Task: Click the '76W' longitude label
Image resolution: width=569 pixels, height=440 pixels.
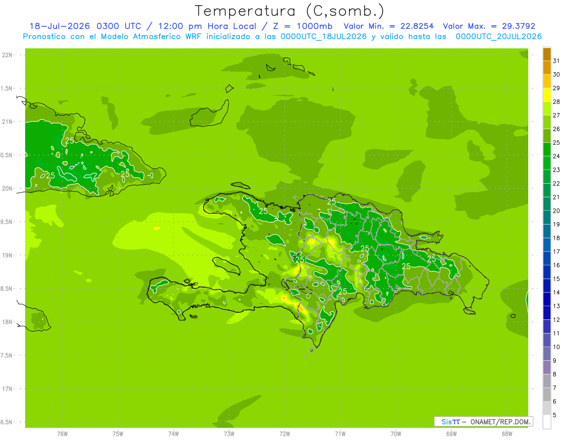Action: click(x=62, y=433)
